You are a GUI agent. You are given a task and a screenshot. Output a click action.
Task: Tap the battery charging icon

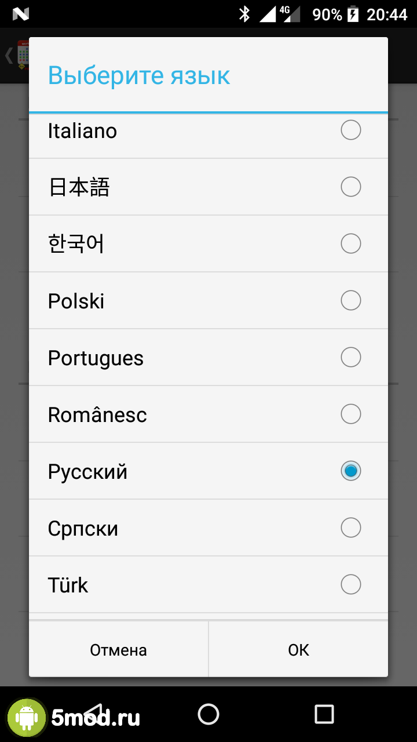353,14
